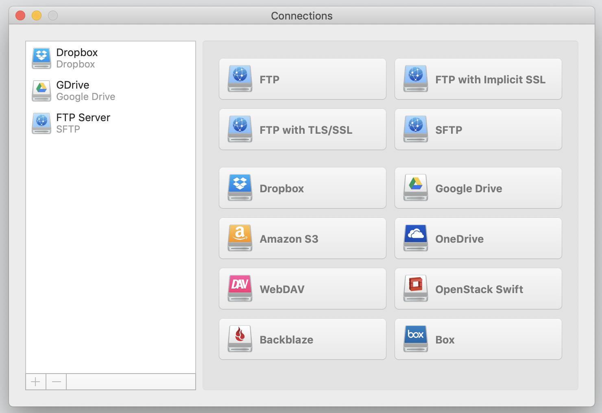Choose the FTP connection type label

270,79
